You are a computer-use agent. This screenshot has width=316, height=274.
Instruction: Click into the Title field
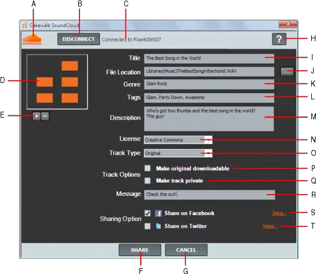[x=209, y=58]
